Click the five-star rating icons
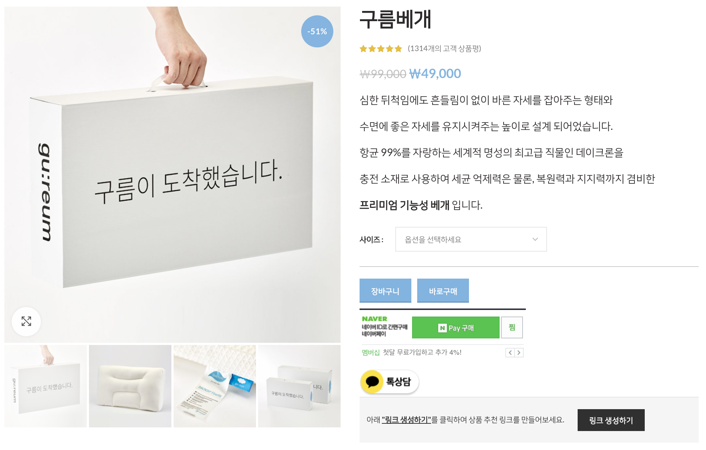The height and width of the screenshot is (450, 706). (x=381, y=49)
